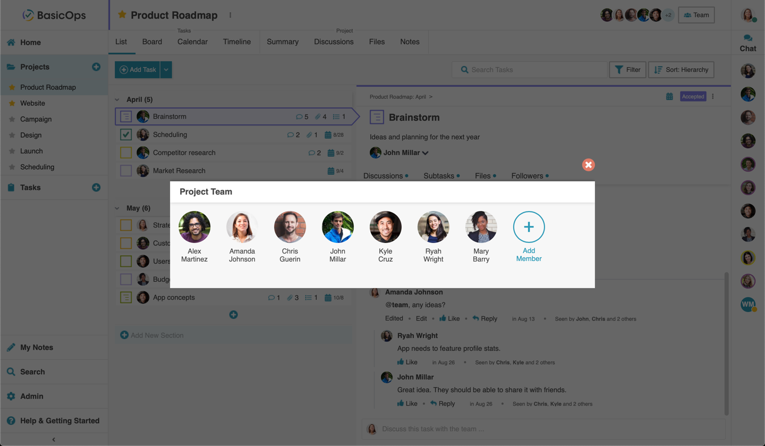The width and height of the screenshot is (765, 446).
Task: Expand the John Millar assignee dropdown
Action: point(425,153)
